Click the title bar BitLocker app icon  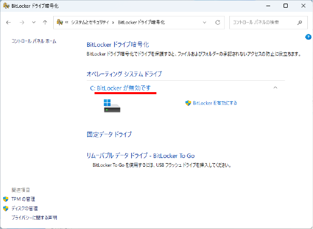(6, 6)
